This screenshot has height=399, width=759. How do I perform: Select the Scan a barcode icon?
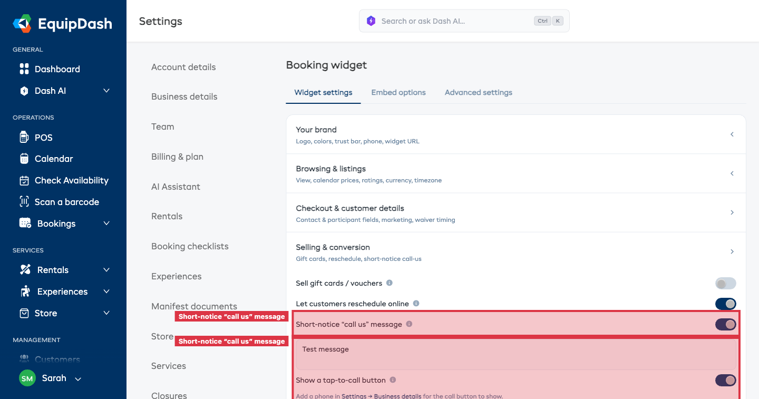(x=24, y=202)
